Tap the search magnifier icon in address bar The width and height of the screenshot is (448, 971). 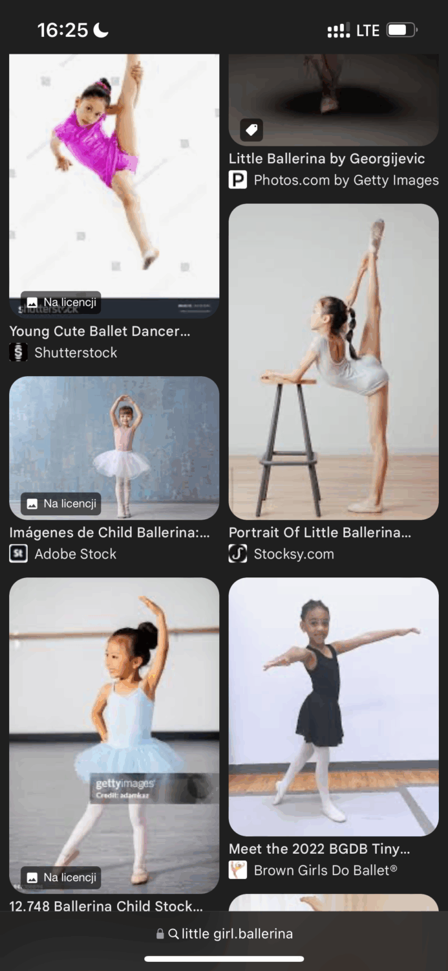click(173, 934)
